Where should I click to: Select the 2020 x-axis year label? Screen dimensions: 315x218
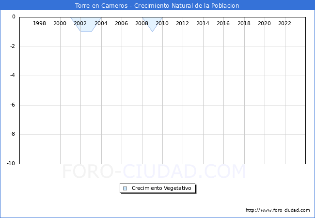coord(264,23)
